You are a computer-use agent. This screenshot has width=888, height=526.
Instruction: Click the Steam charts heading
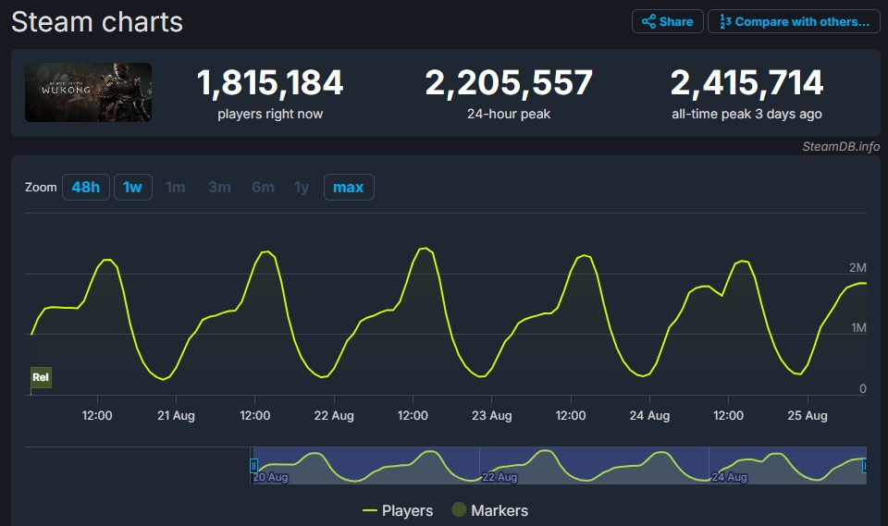coord(97,22)
